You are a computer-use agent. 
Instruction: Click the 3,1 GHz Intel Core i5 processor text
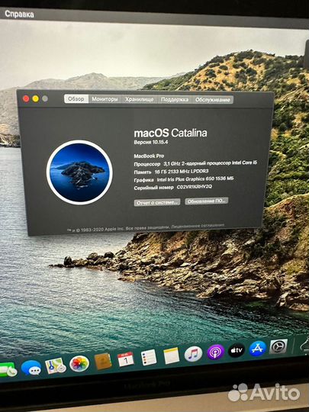[211, 163]
